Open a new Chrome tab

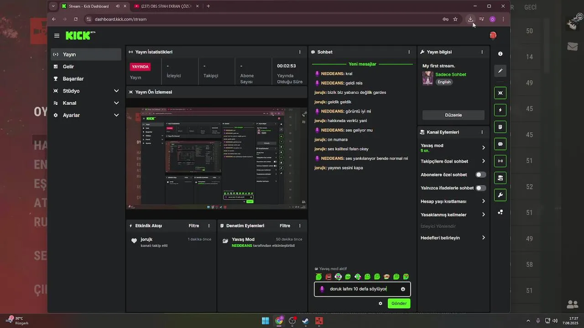coord(209,6)
